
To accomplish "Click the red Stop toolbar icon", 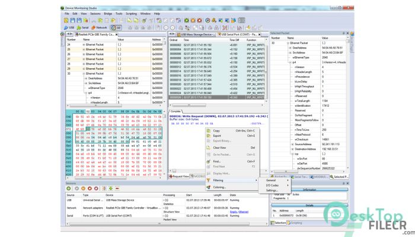I will (x=200, y=20).
